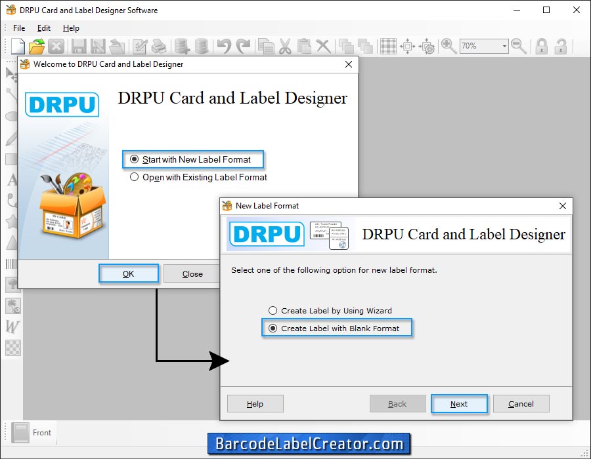Image resolution: width=591 pixels, height=459 pixels.
Task: Select the center-align arrows toolbar icon
Action: [407, 47]
